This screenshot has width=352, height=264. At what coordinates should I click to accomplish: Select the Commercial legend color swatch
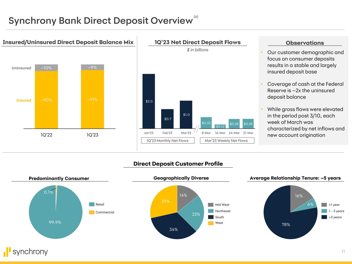click(92, 212)
